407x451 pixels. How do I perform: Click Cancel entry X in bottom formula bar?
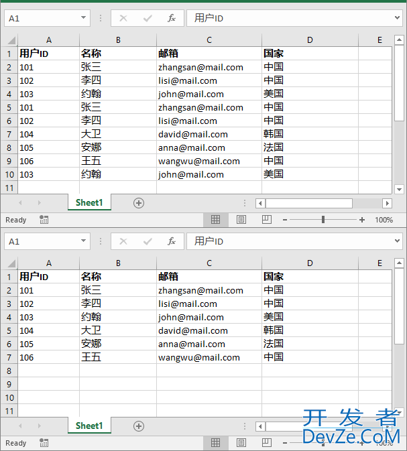pyautogui.click(x=123, y=241)
